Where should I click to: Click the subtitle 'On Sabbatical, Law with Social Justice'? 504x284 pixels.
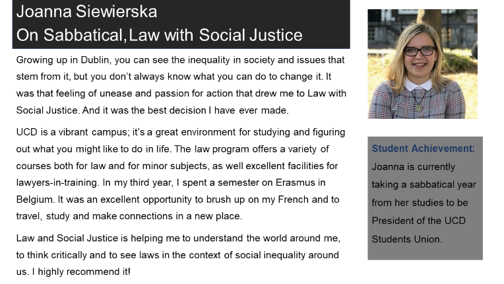pos(160,35)
